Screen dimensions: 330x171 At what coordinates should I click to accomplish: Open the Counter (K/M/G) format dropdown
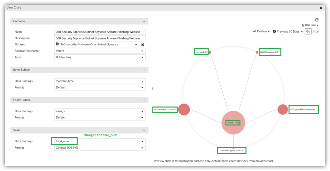pyautogui.click(x=100, y=148)
